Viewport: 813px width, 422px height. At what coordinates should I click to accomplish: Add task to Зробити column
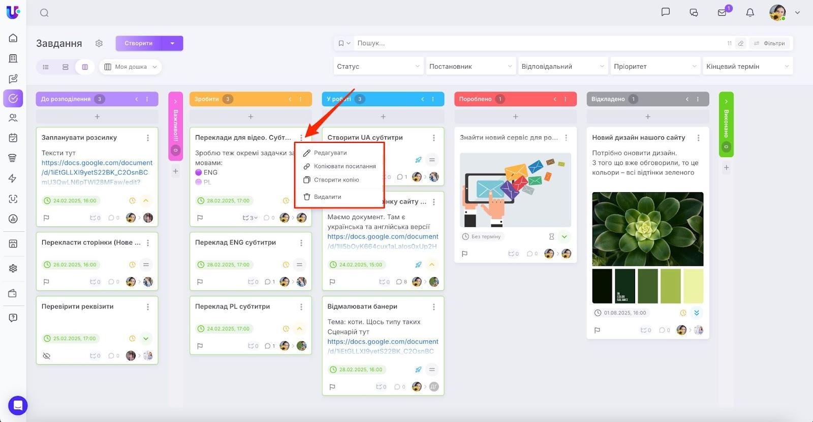tap(251, 117)
